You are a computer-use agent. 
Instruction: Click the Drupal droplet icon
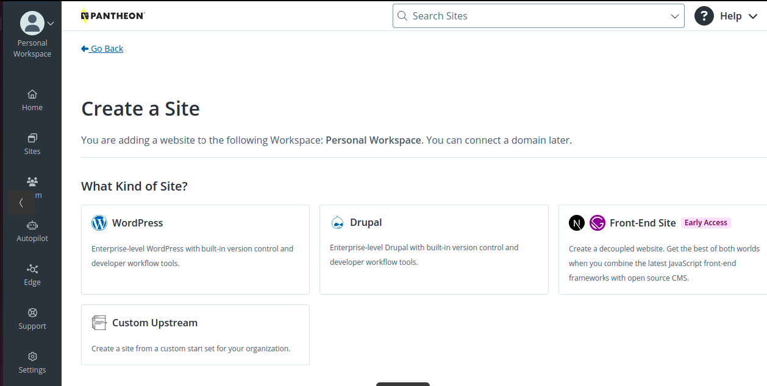click(x=337, y=223)
